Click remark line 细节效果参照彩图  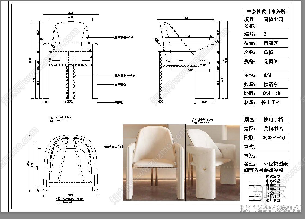(263, 170)
